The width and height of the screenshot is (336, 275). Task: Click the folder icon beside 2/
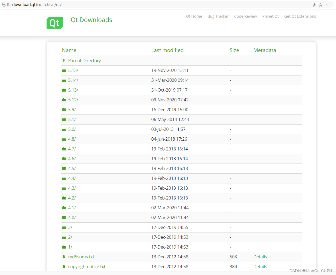pos(64,237)
